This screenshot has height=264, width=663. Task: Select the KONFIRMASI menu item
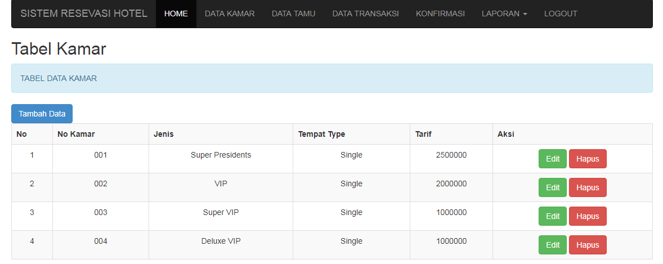(x=440, y=14)
